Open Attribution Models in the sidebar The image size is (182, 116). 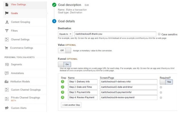tap(20, 82)
